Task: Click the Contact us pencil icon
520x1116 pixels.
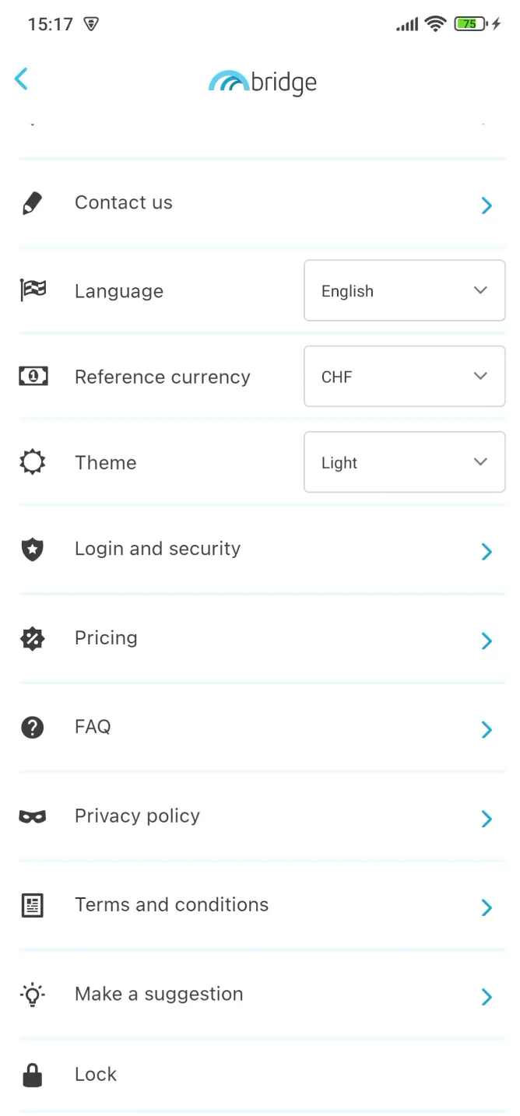Action: (32, 202)
